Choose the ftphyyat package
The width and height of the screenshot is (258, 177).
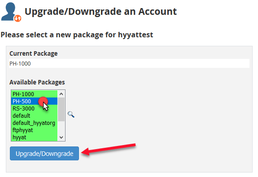pyautogui.click(x=35, y=130)
